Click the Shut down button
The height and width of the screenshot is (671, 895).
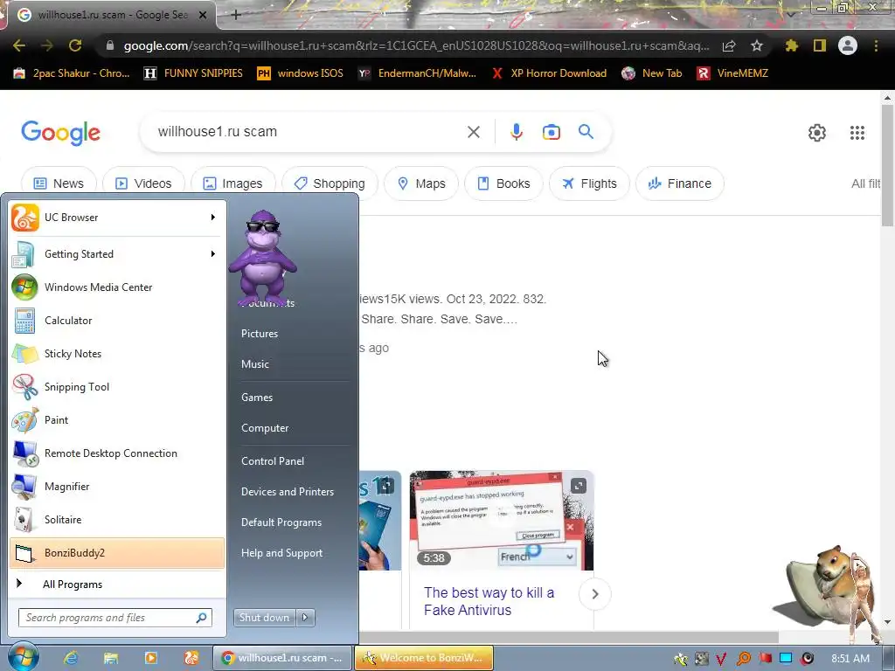coord(264,618)
